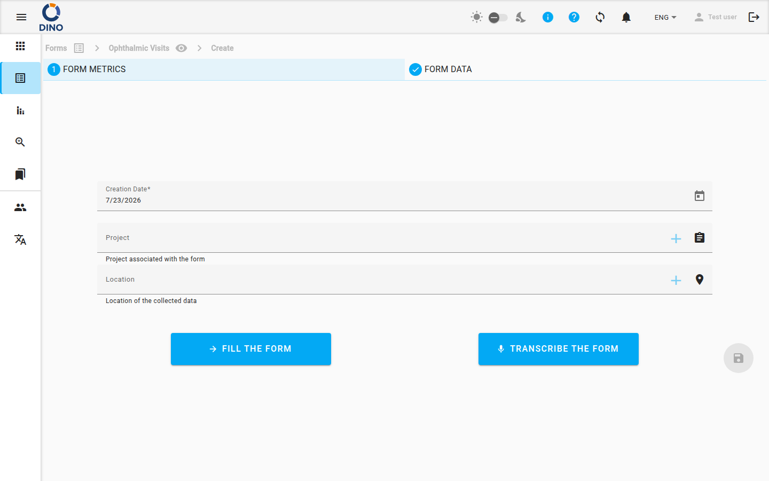Click the FILL THE FORM button
Screen dimensions: 769x481
251,349
